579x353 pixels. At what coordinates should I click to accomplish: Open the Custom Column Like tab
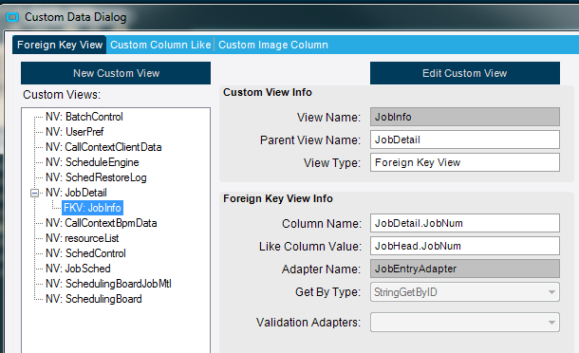(160, 45)
